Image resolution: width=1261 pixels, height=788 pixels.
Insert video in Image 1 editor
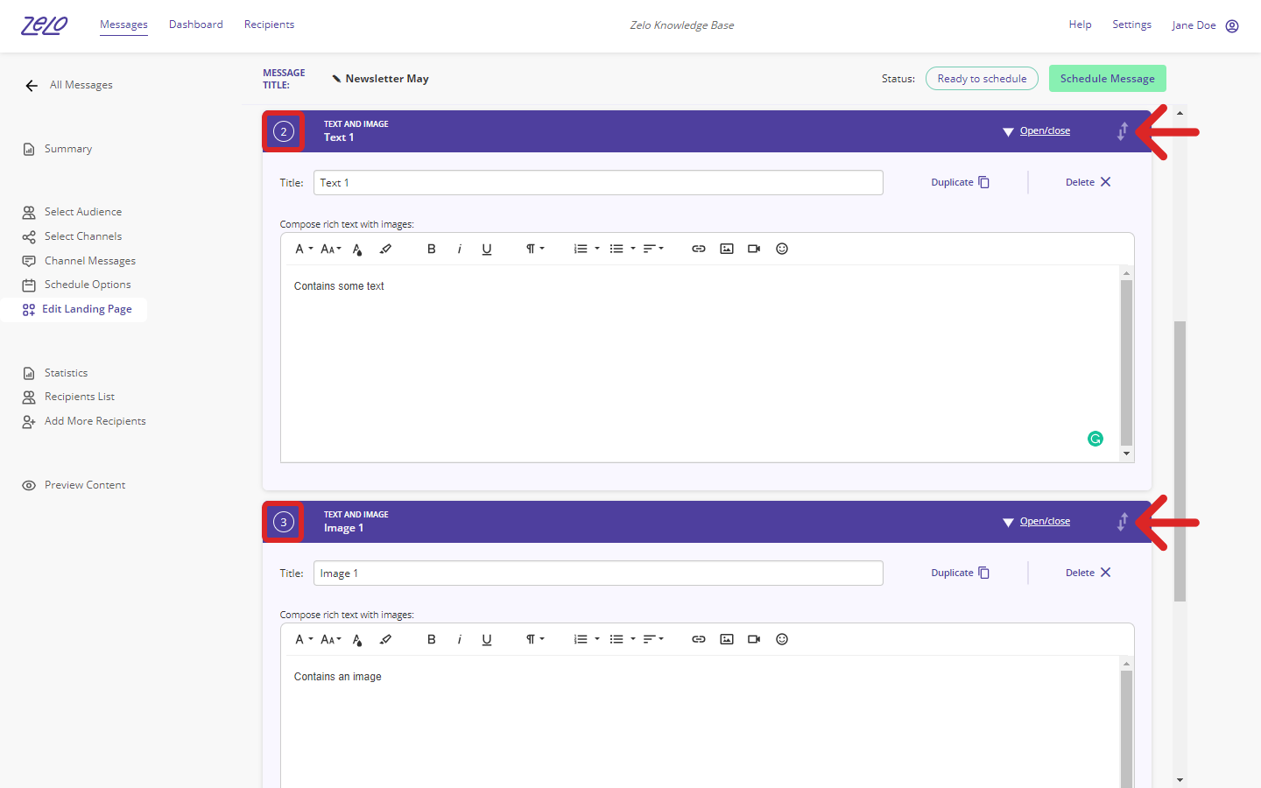point(754,639)
